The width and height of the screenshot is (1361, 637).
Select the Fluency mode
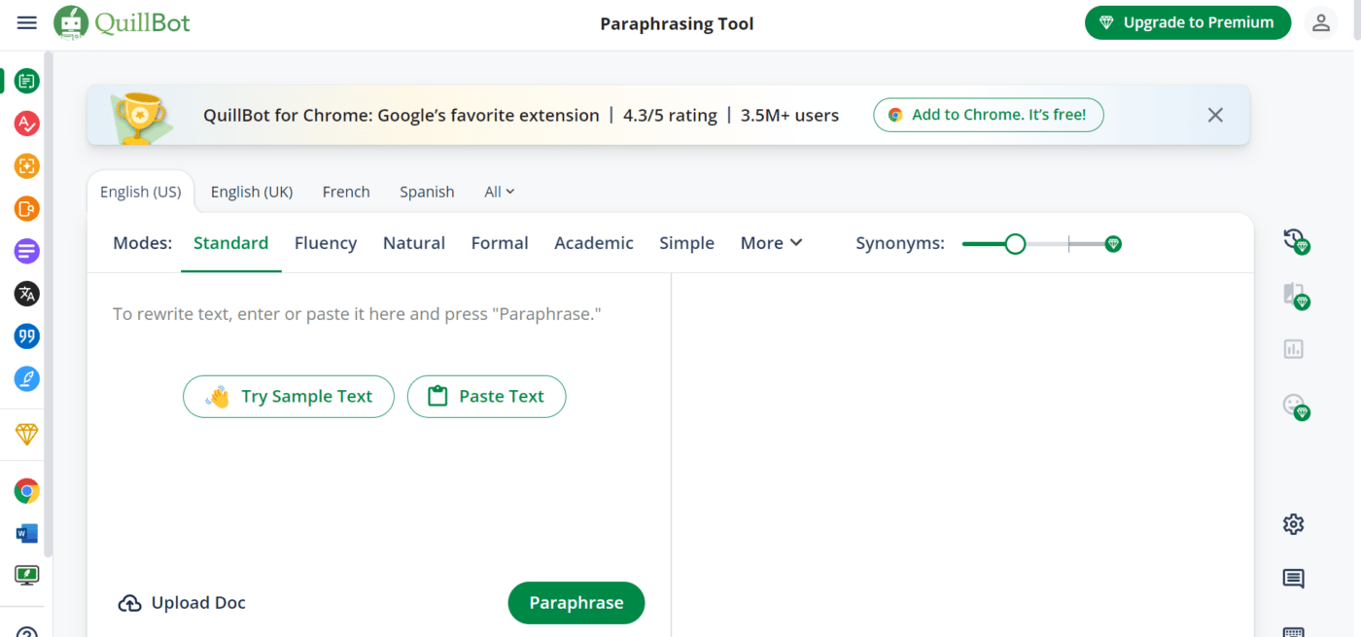click(326, 243)
